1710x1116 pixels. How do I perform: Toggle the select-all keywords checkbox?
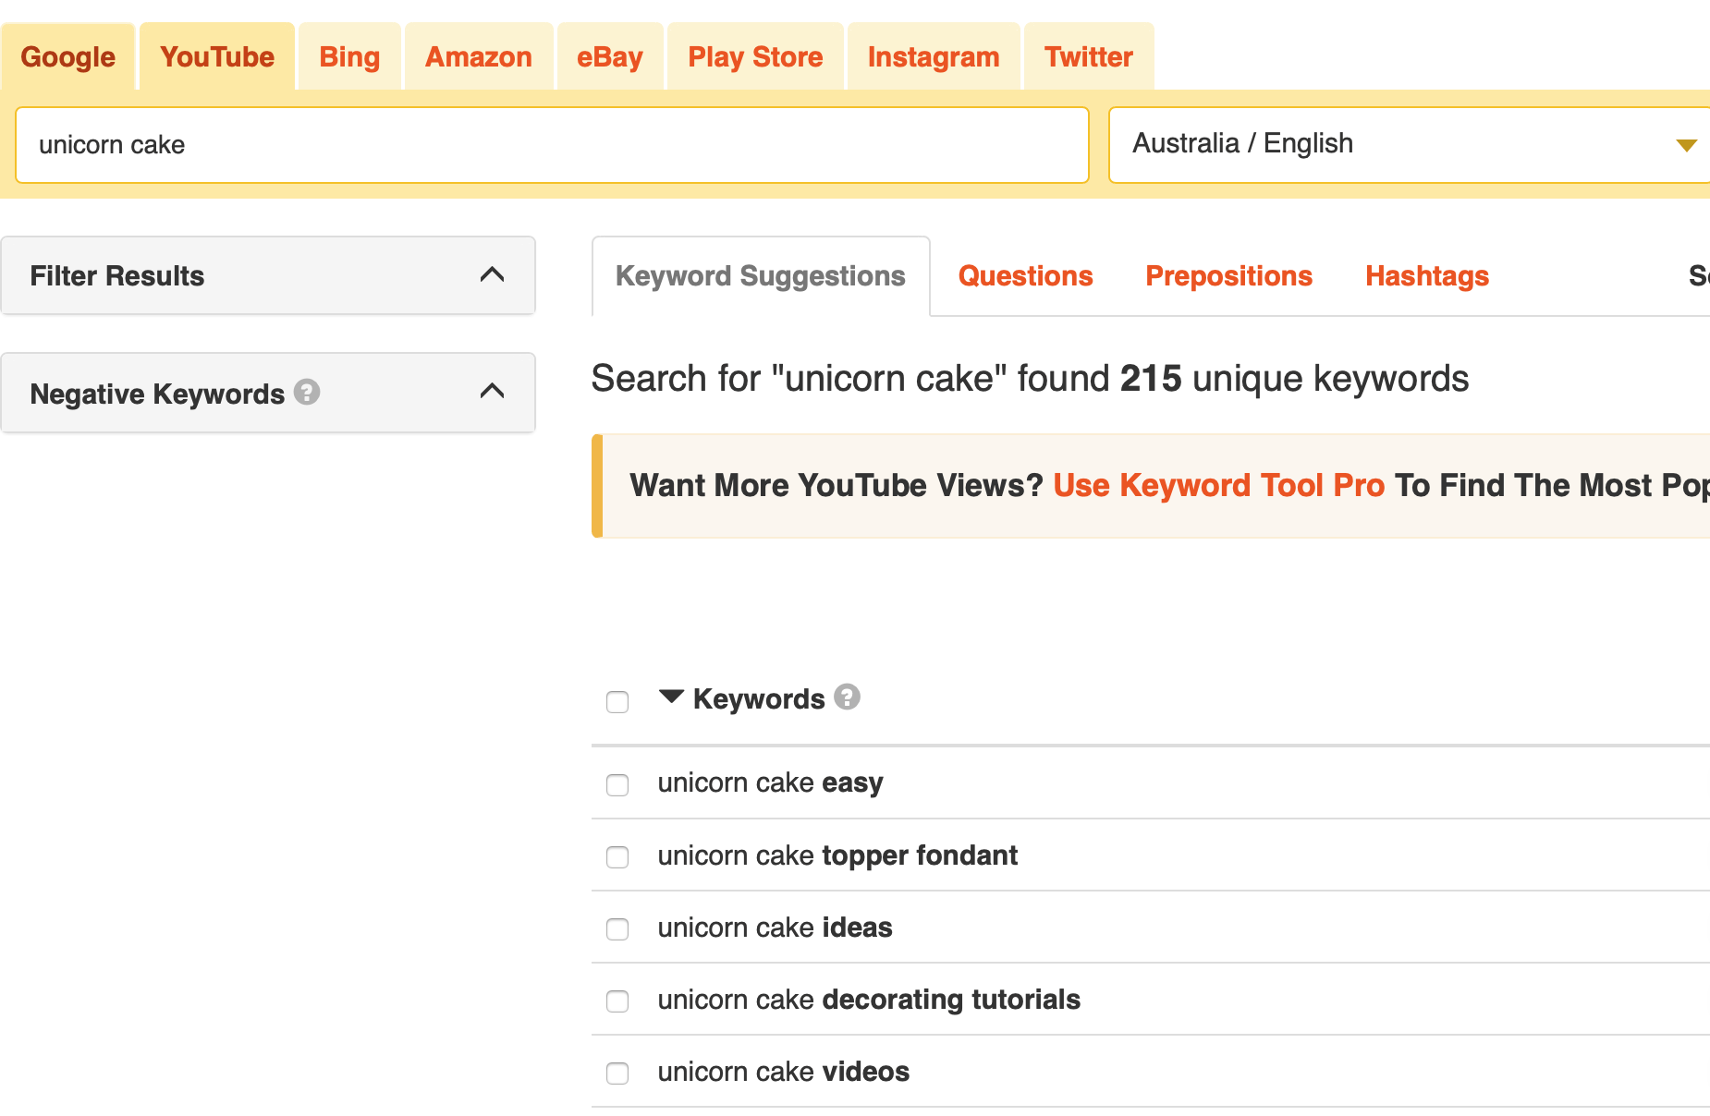[617, 702]
